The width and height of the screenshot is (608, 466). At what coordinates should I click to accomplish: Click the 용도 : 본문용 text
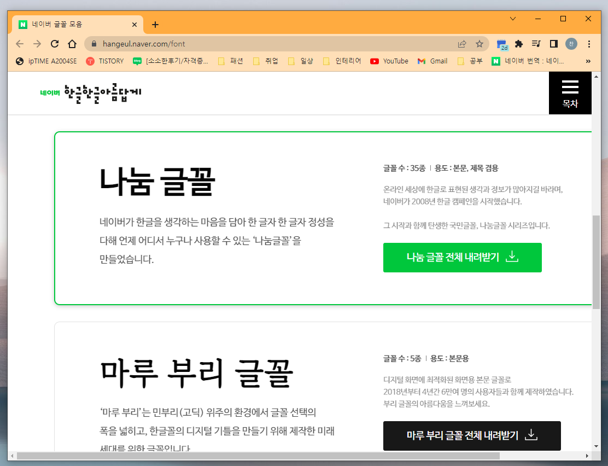pyautogui.click(x=449, y=358)
